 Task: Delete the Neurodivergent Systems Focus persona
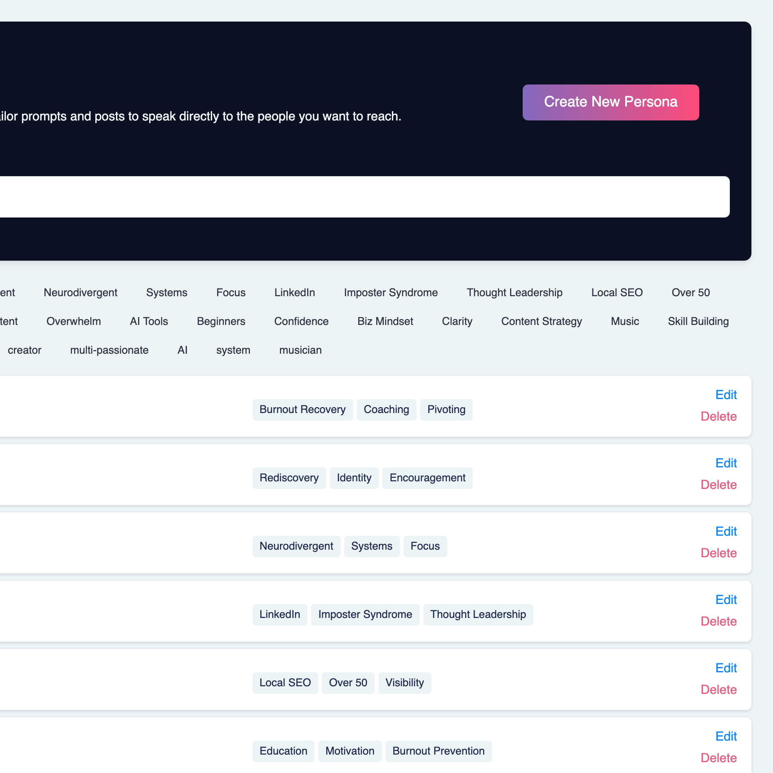[x=718, y=553]
